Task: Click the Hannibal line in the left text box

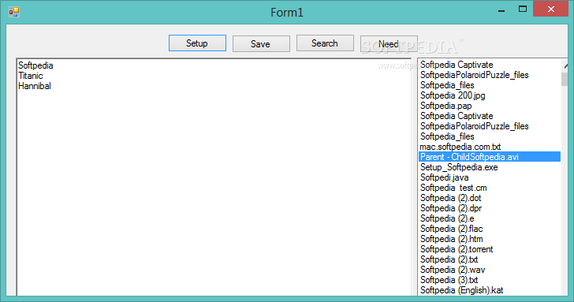Action: coord(35,86)
